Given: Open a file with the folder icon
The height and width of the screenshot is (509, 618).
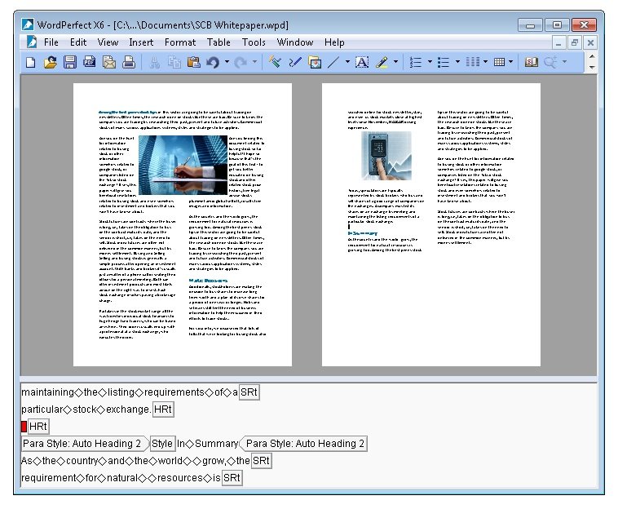Looking at the screenshot, I should pos(50,62).
